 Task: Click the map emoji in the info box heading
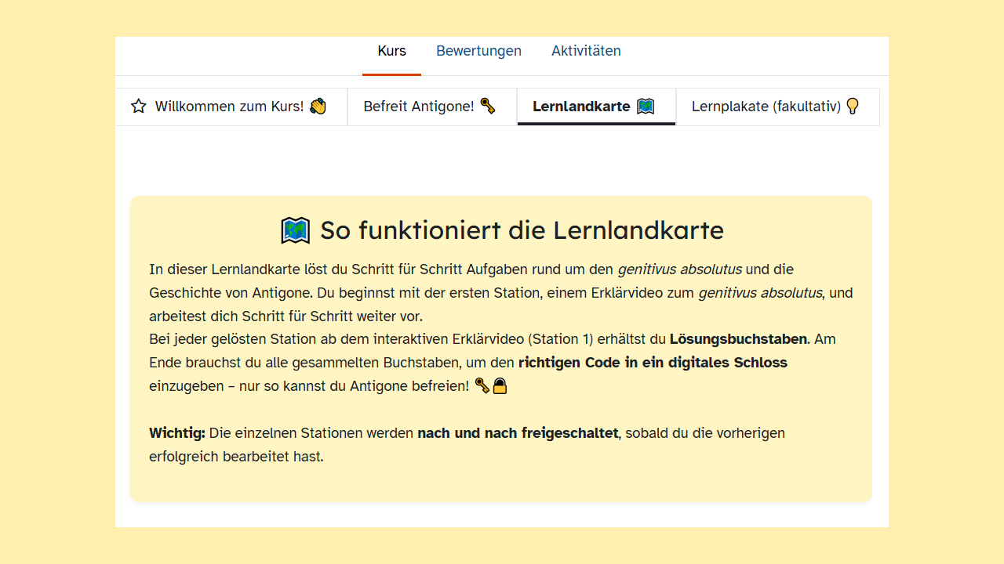[296, 230]
